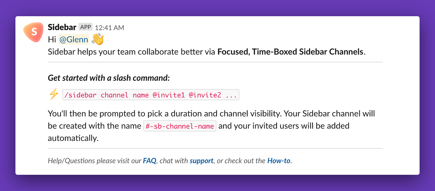435x191 pixels.
Task: Click the divider line above Get started
Action: [215, 62]
